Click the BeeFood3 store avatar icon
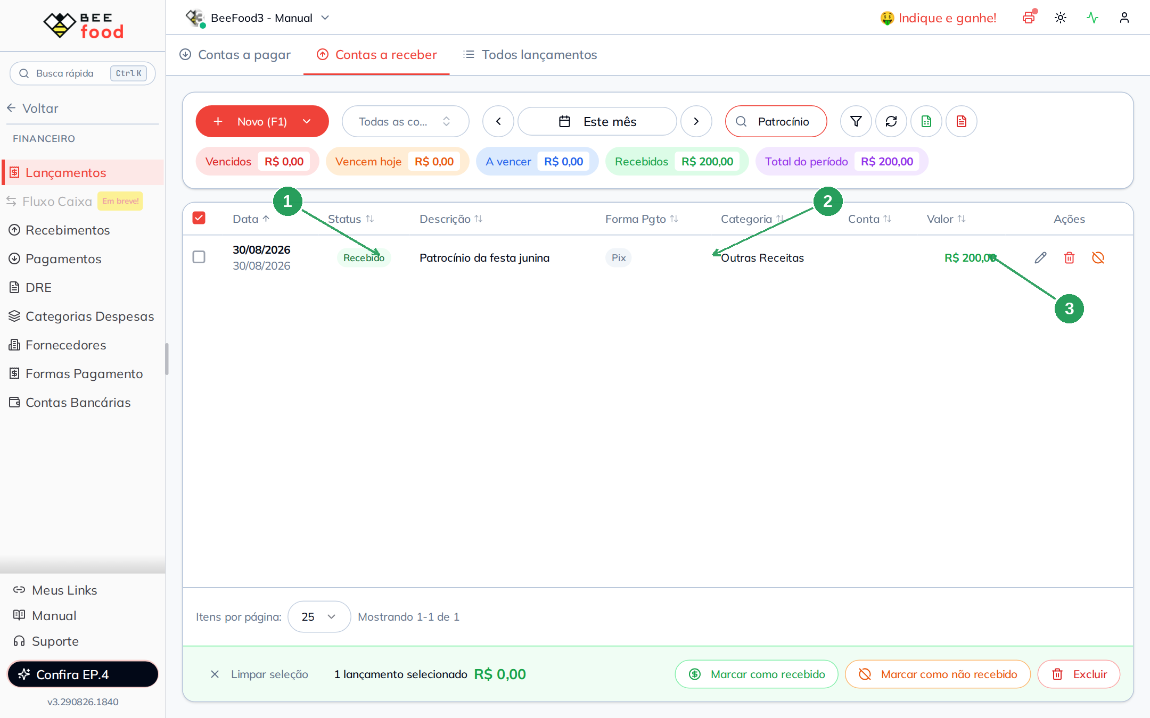The width and height of the screenshot is (1150, 718). pos(195,18)
